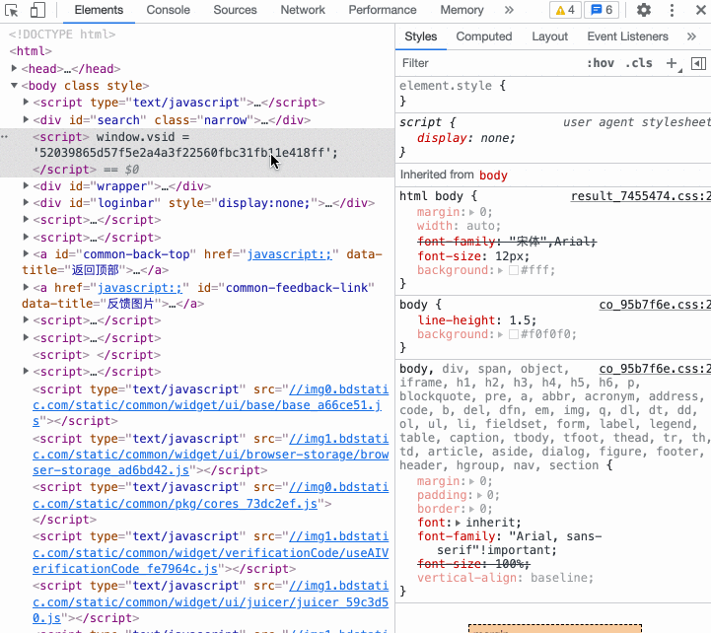Open cores_73dc2ef.js script source link
The height and width of the screenshot is (633, 711).
coord(210,495)
